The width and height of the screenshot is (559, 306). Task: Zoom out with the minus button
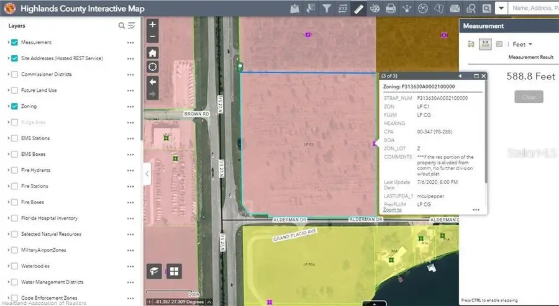point(153,37)
